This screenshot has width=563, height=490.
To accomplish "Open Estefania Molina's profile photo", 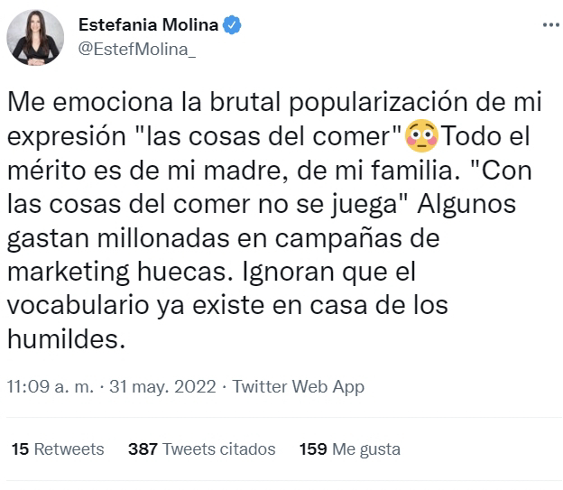I will [x=34, y=38].
